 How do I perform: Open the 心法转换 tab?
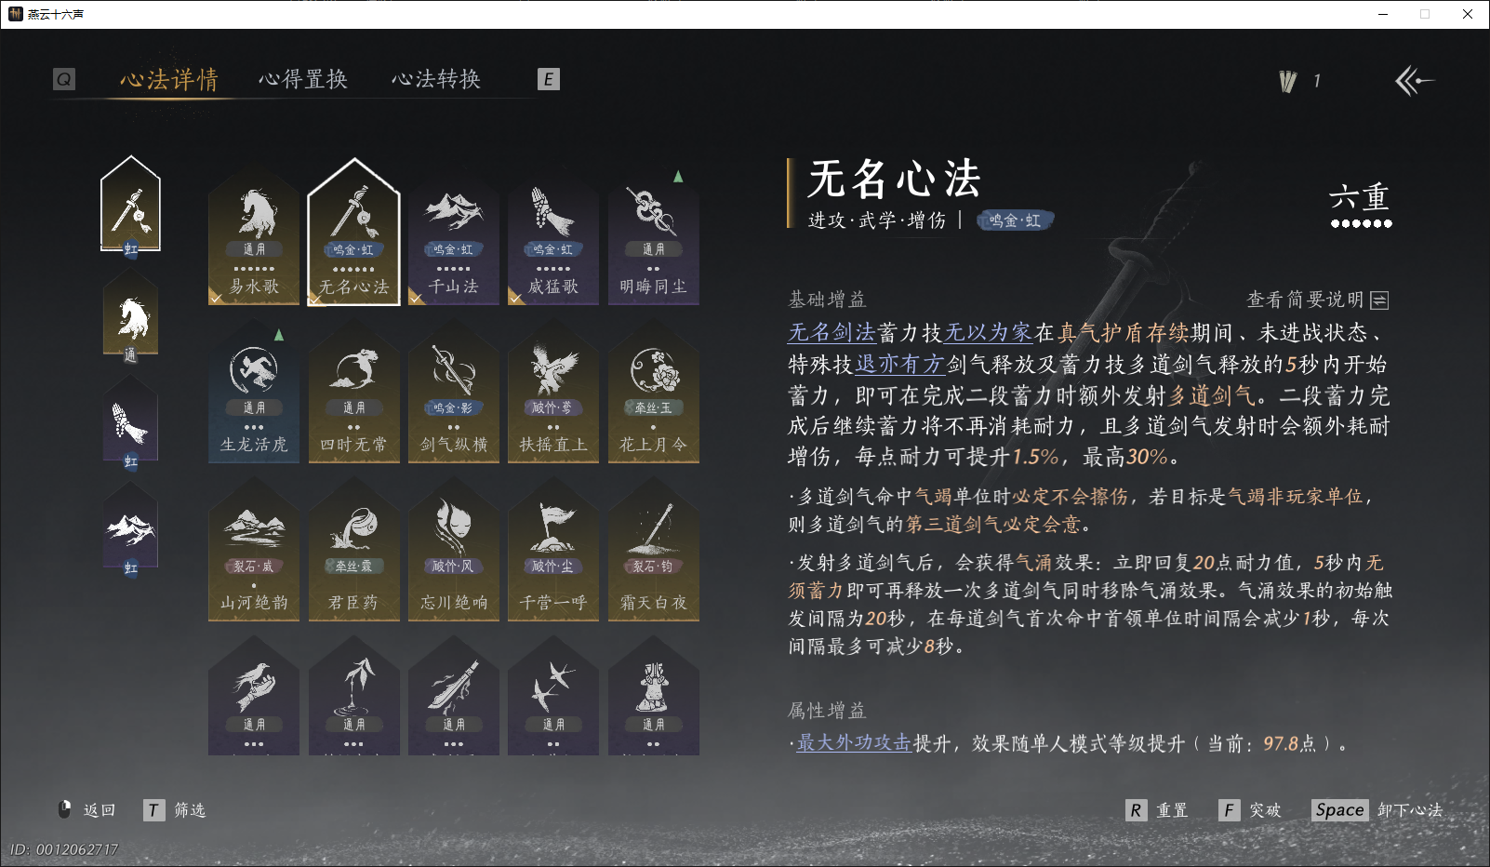(x=436, y=79)
